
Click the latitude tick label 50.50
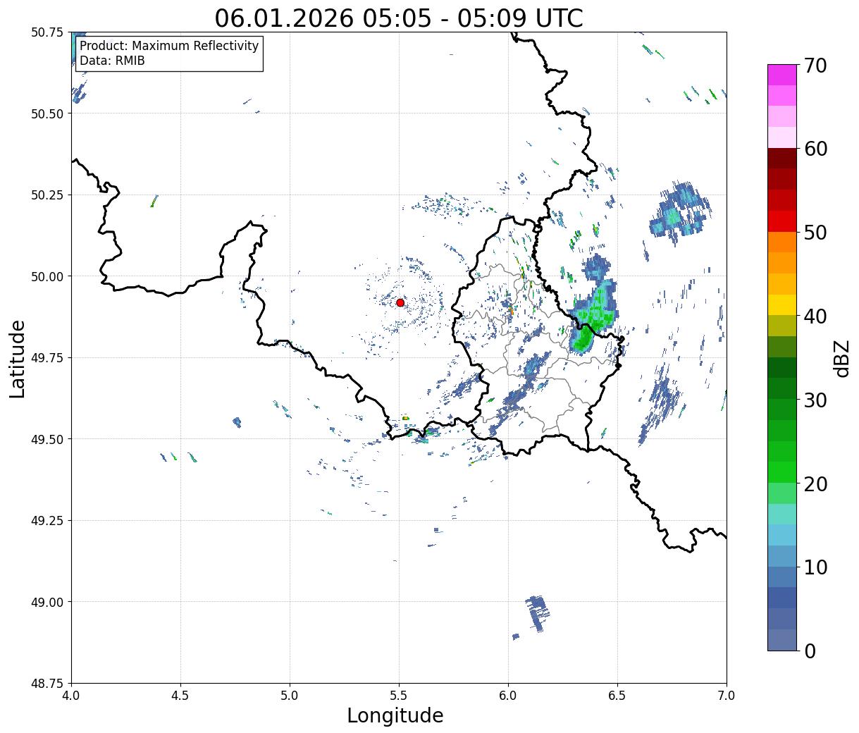(x=47, y=113)
